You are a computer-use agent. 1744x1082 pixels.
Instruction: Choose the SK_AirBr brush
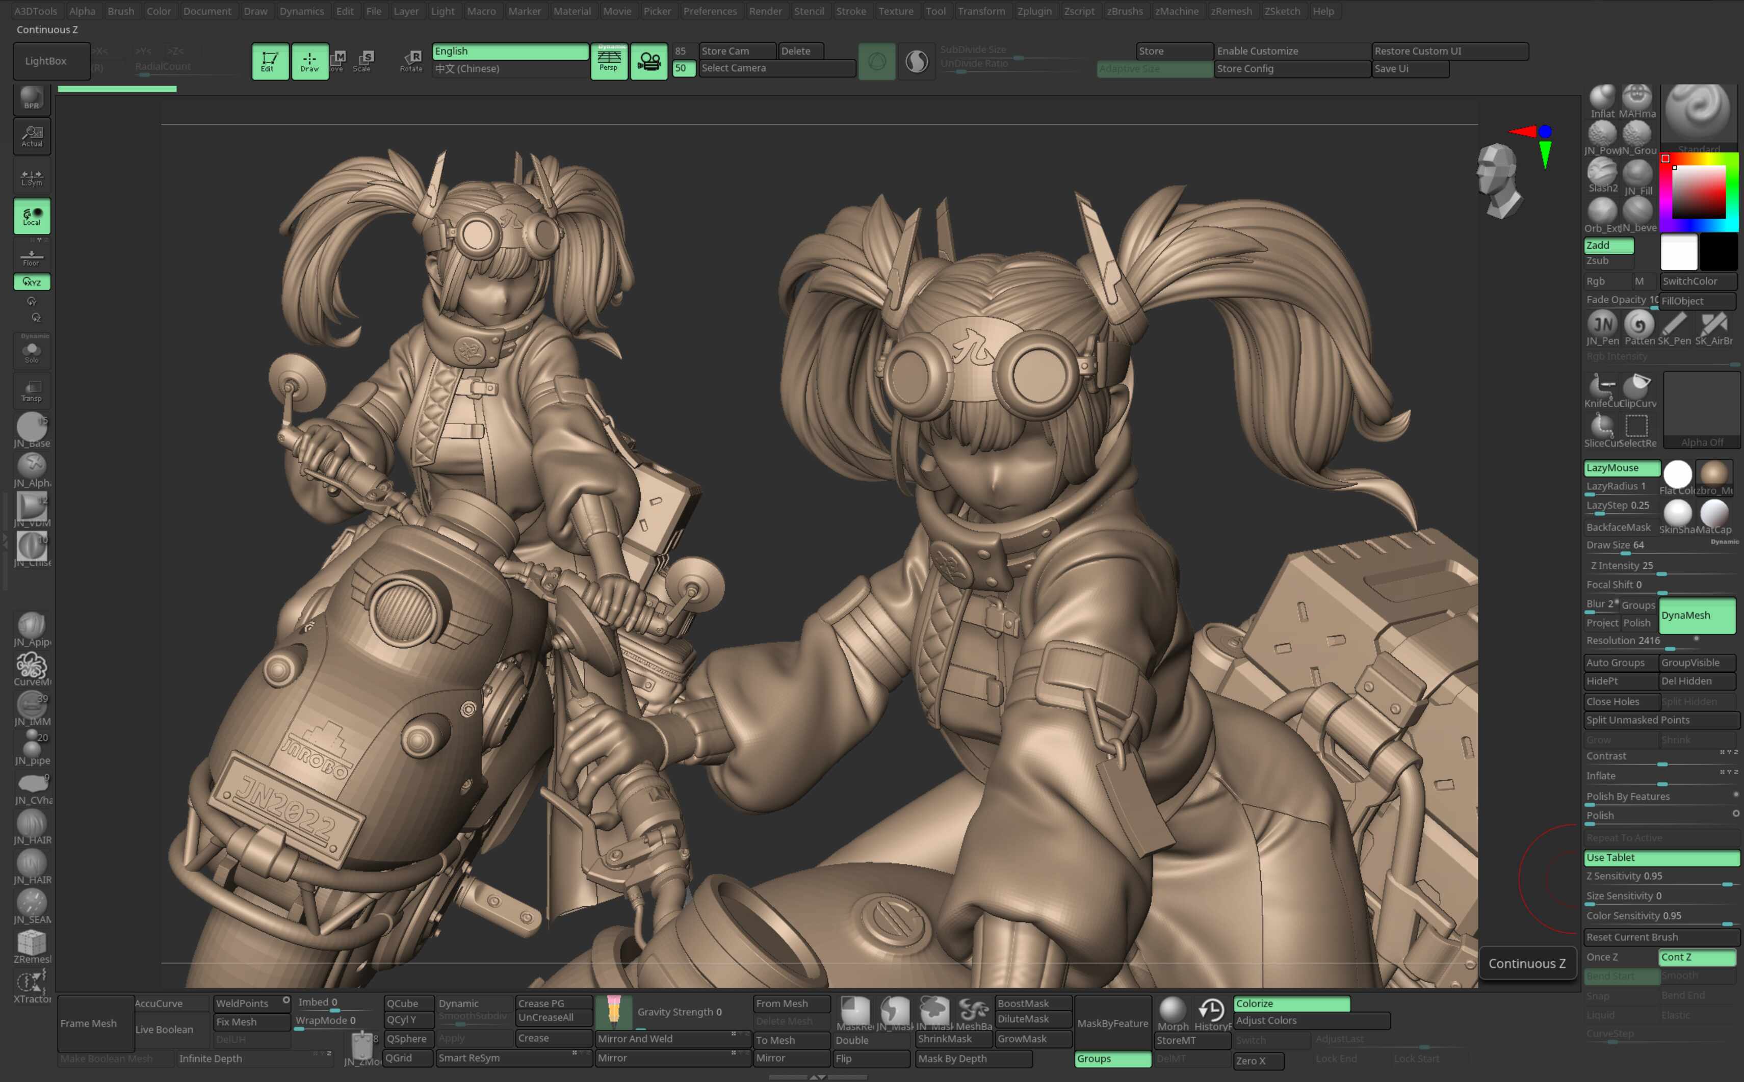1714,328
